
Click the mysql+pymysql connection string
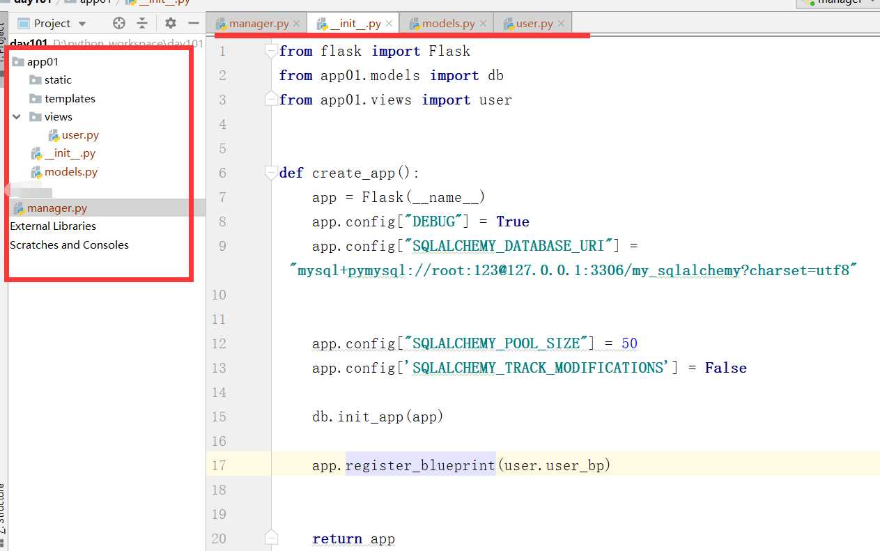click(573, 270)
